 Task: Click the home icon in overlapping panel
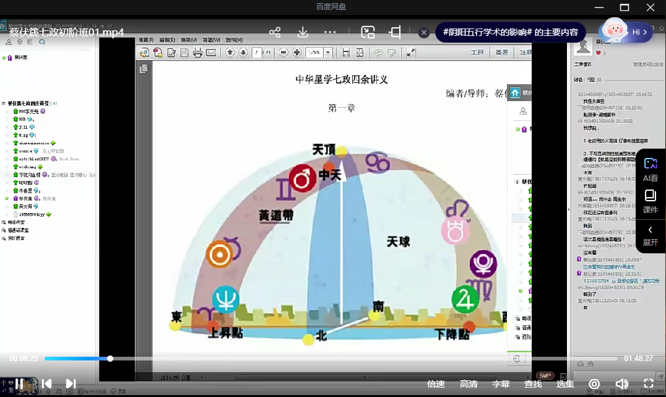pos(515,93)
